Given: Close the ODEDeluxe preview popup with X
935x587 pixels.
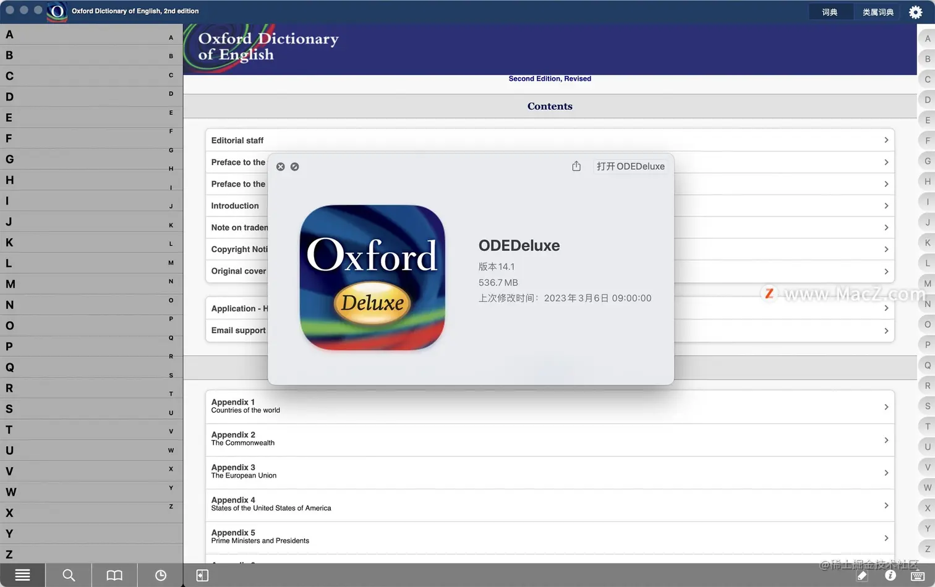Looking at the screenshot, I should coord(280,167).
